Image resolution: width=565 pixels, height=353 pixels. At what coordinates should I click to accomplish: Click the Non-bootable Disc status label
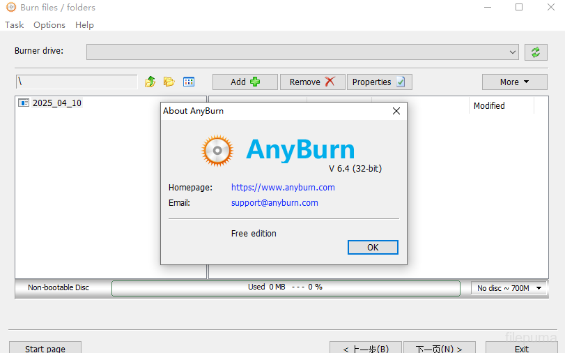(x=59, y=287)
